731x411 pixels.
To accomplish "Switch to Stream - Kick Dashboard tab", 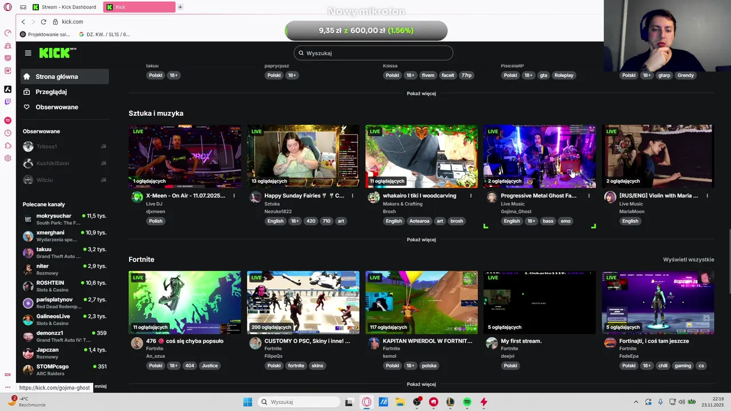I will click(64, 7).
